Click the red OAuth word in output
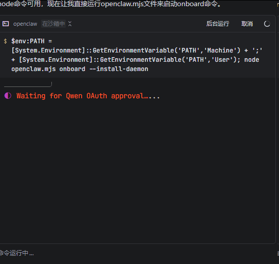 [x=97, y=96]
